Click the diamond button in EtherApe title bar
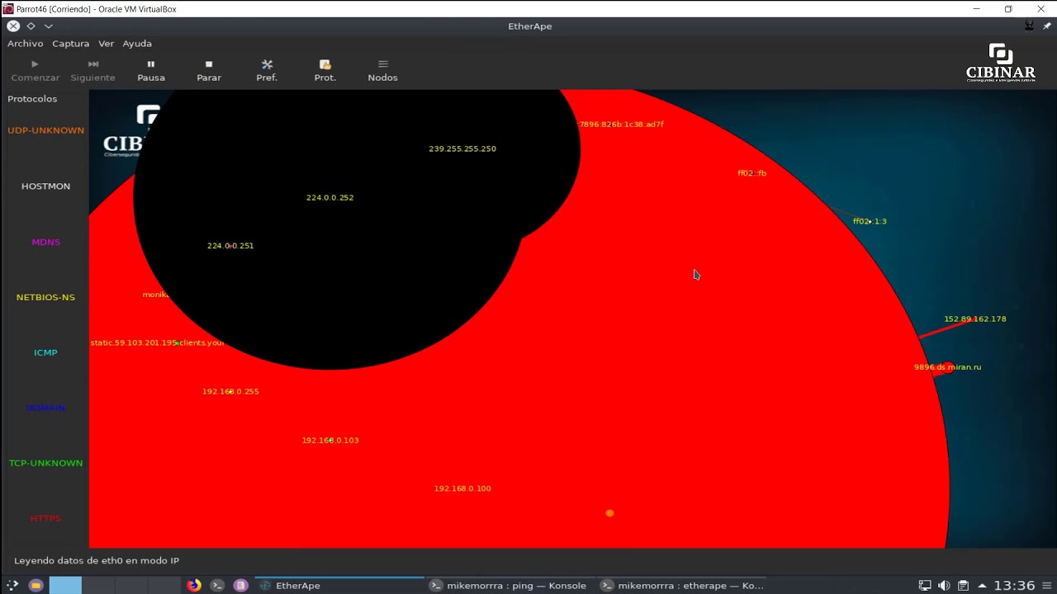This screenshot has height=594, width=1057. point(31,26)
